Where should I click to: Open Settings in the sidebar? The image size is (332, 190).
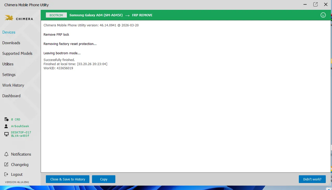click(9, 75)
